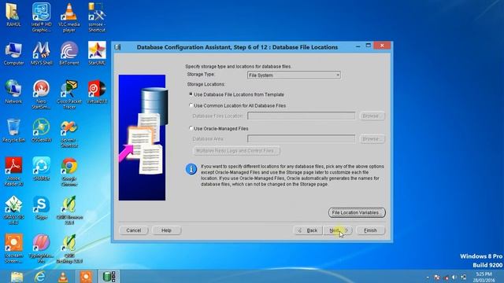Open the Nero StartSmart shortcut

click(x=41, y=94)
